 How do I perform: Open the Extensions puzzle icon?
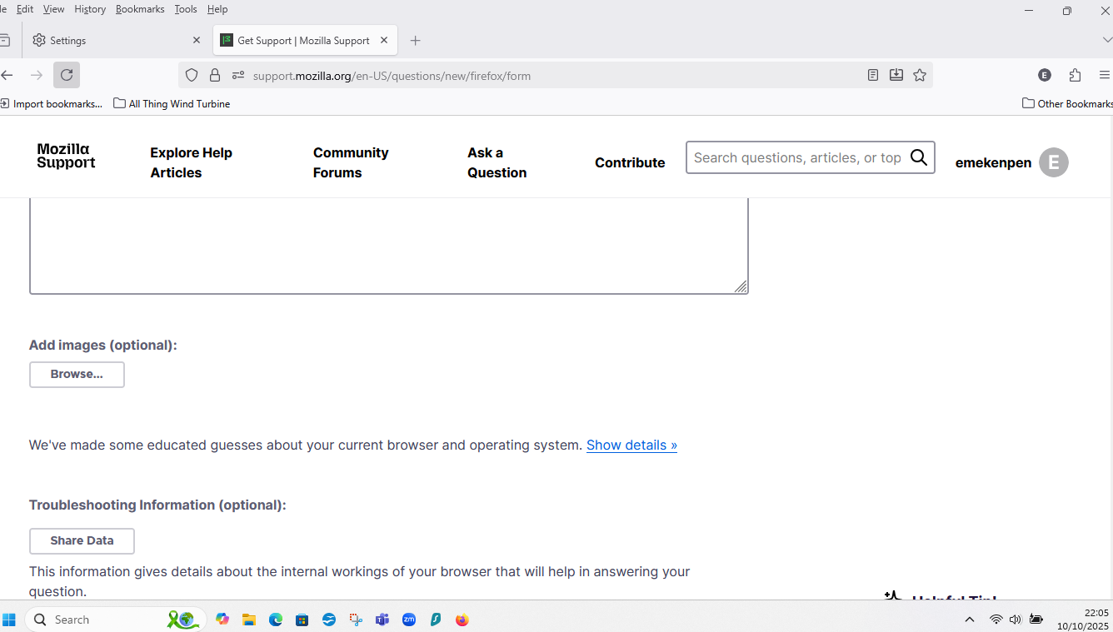(x=1075, y=75)
